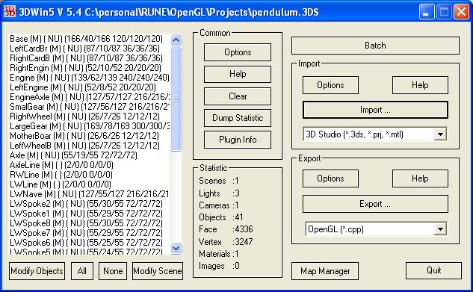Select the LeftEngine object row

click(x=89, y=87)
